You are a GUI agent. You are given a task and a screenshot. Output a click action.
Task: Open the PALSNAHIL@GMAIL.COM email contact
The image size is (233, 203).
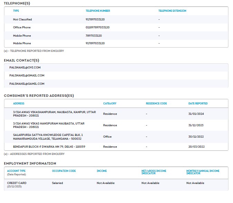pos(27,75)
